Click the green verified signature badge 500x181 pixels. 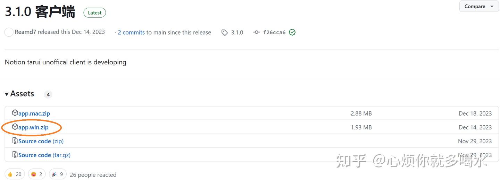[292, 32]
